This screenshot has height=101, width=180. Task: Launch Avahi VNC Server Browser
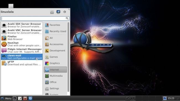click(x=22, y=32)
